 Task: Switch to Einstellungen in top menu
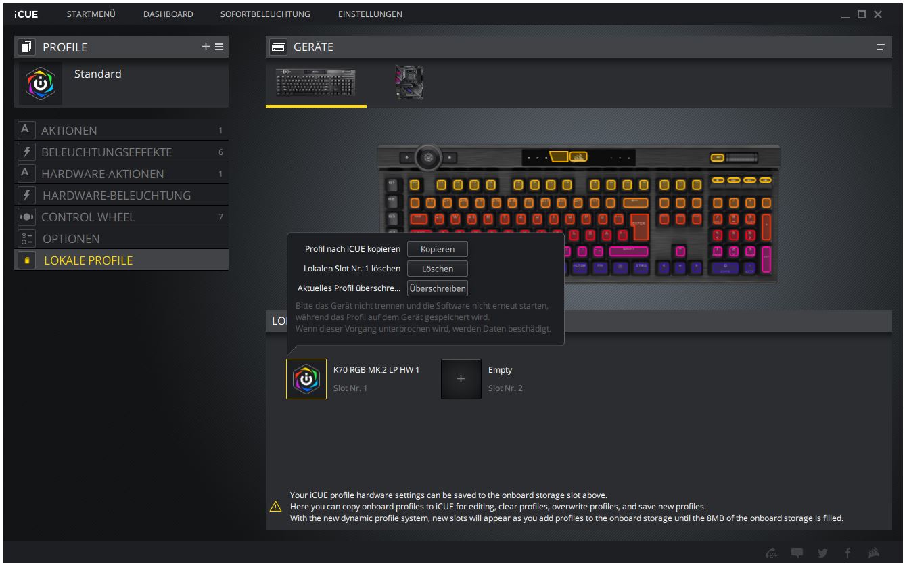pyautogui.click(x=369, y=14)
